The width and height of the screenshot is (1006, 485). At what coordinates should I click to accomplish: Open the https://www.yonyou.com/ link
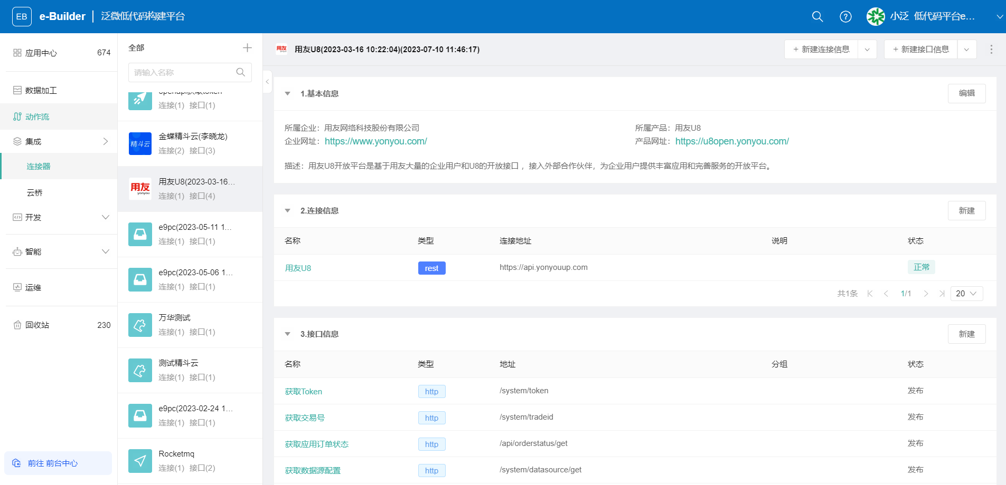(x=376, y=141)
